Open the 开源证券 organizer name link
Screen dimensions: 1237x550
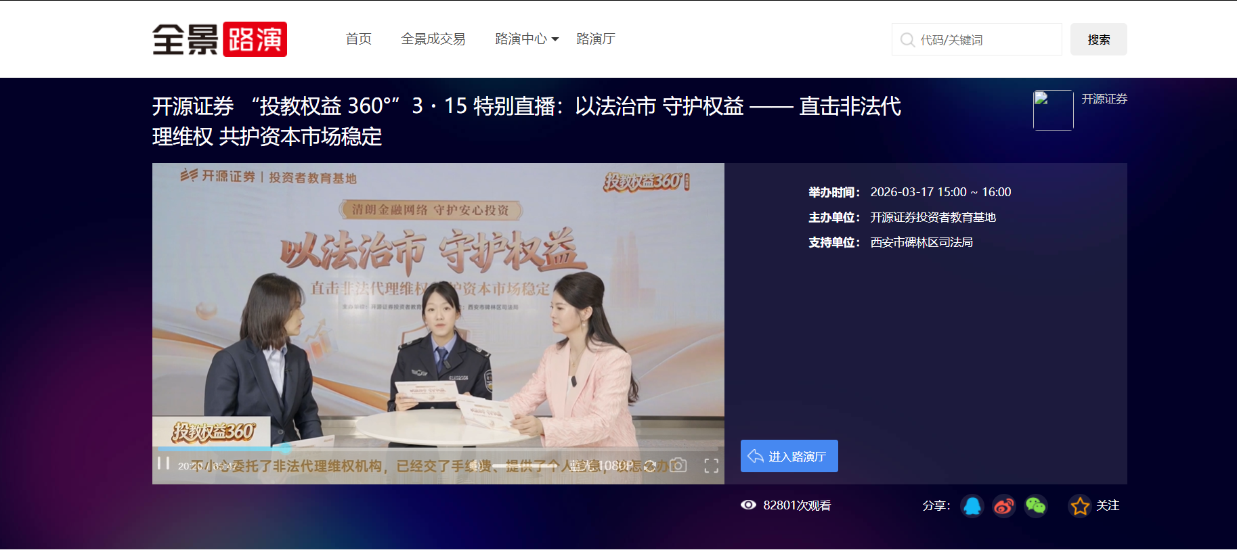1104,99
